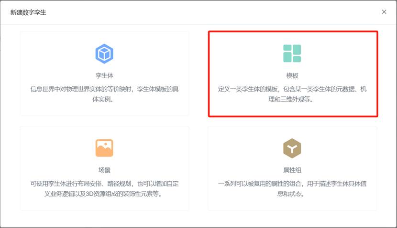
Task: Click description starting 一系列可以被复用的属性
Action: (292, 188)
